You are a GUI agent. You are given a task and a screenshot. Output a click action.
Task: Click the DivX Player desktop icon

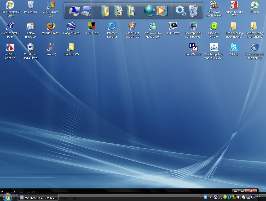[173, 26]
